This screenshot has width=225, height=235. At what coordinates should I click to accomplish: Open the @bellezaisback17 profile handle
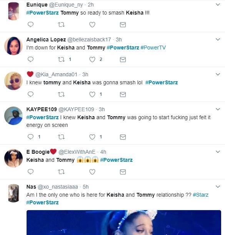click(89, 39)
